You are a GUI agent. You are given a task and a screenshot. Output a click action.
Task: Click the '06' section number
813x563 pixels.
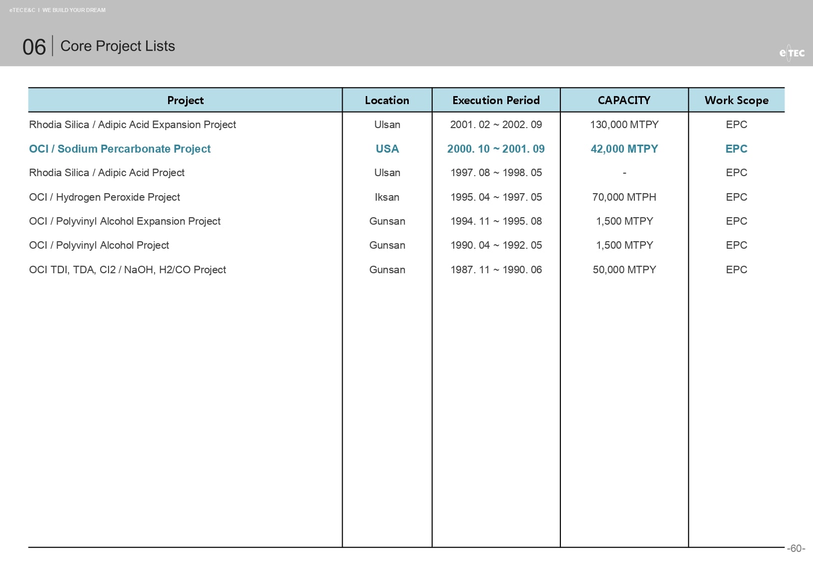pos(34,47)
